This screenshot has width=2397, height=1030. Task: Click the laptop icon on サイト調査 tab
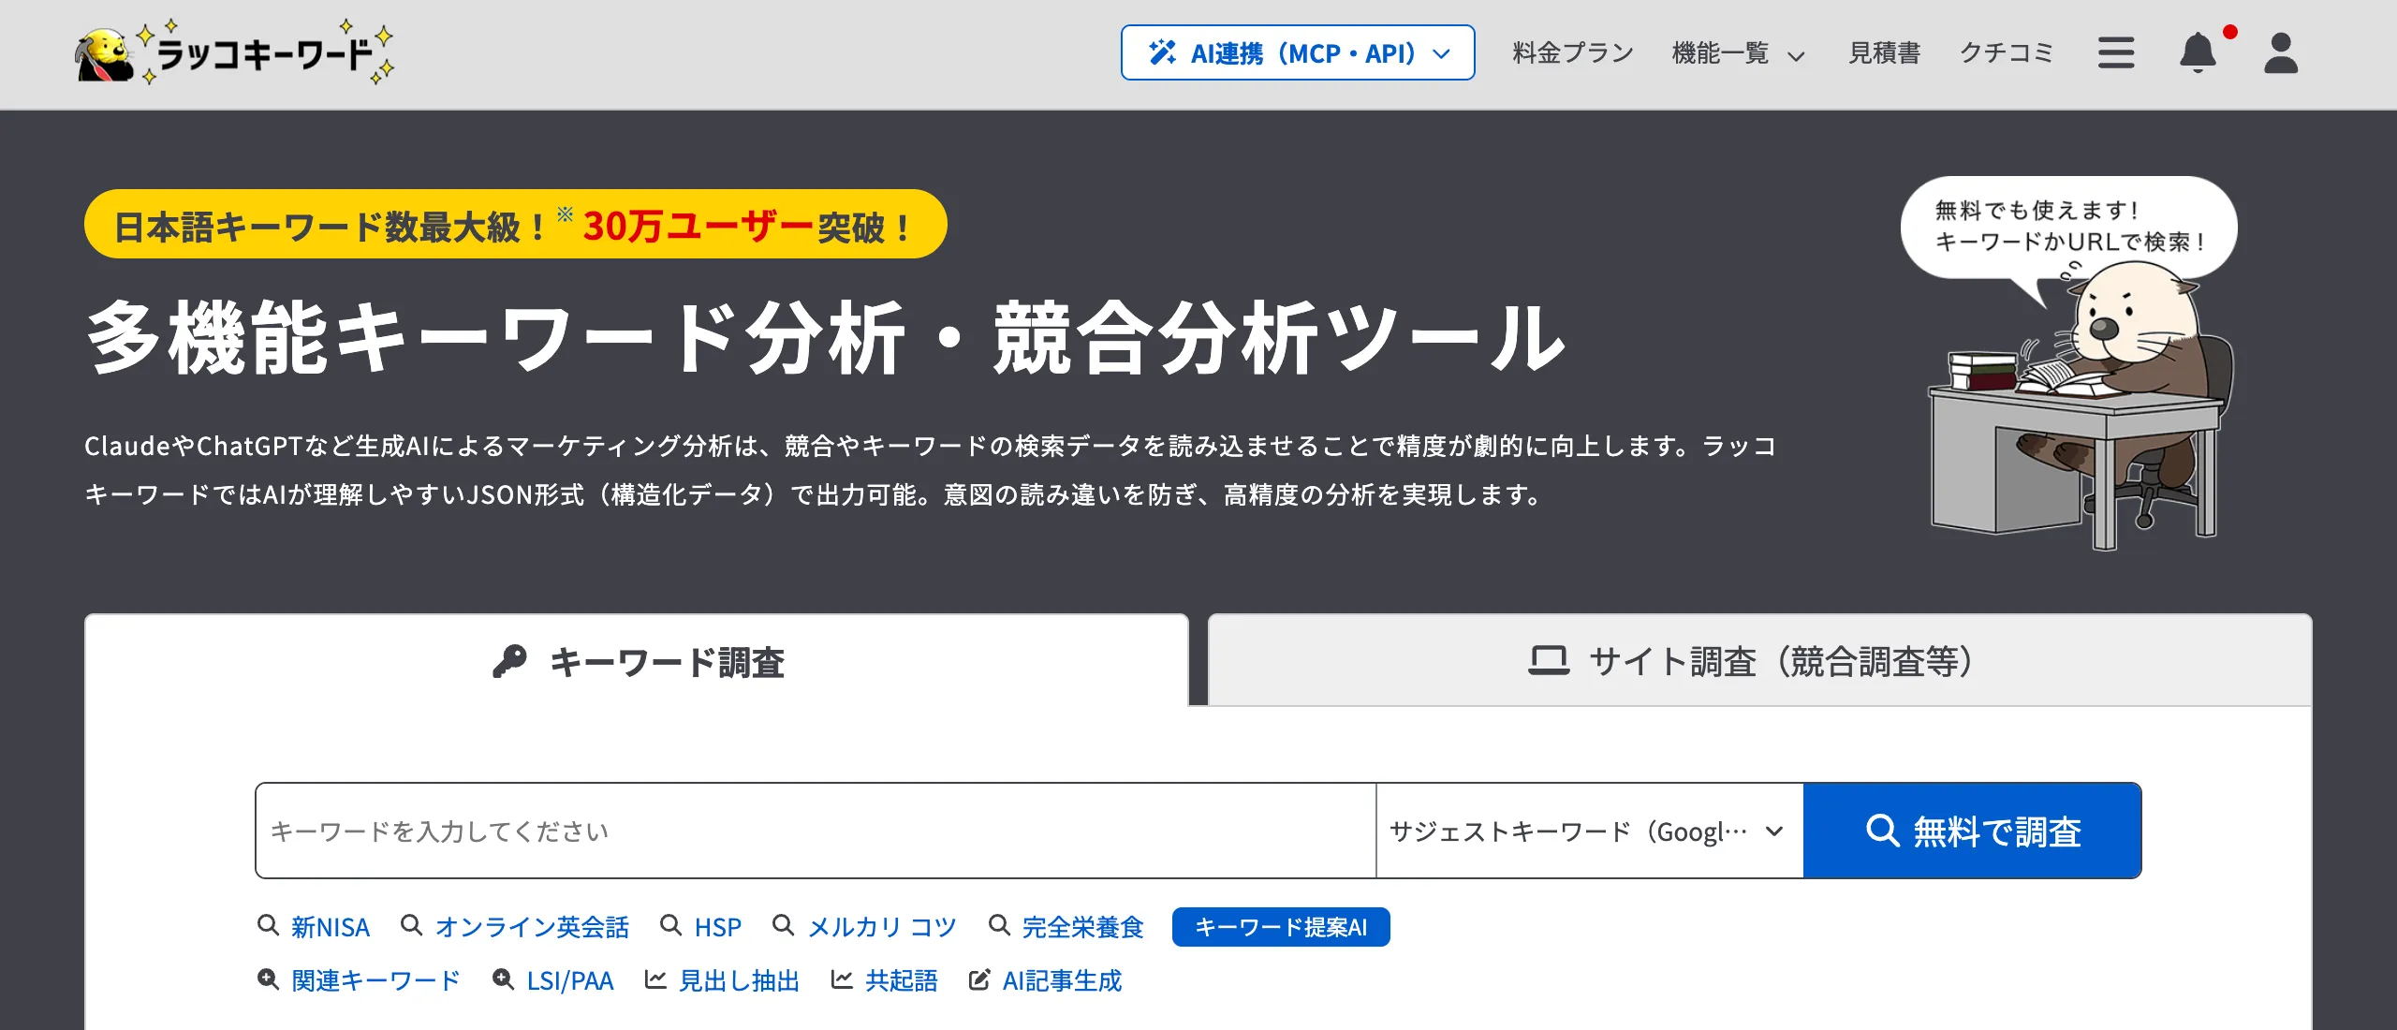[x=1549, y=661]
